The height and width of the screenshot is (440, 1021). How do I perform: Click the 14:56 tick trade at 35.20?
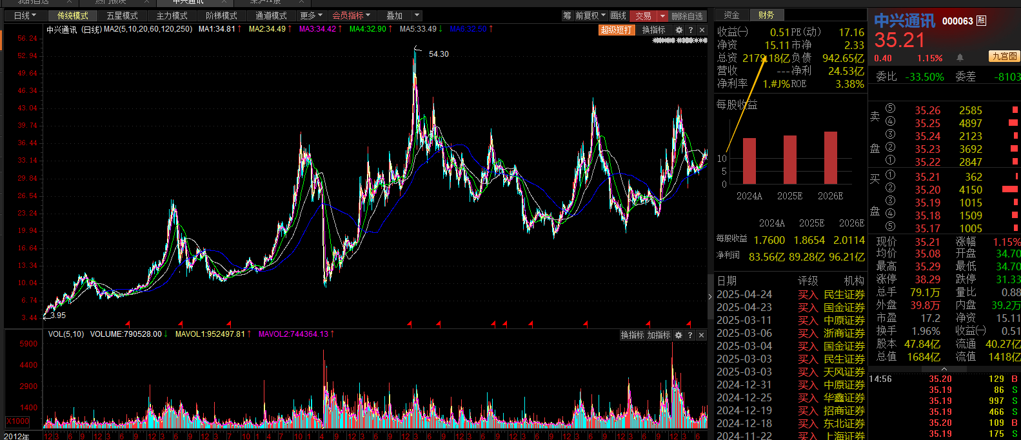944,379
